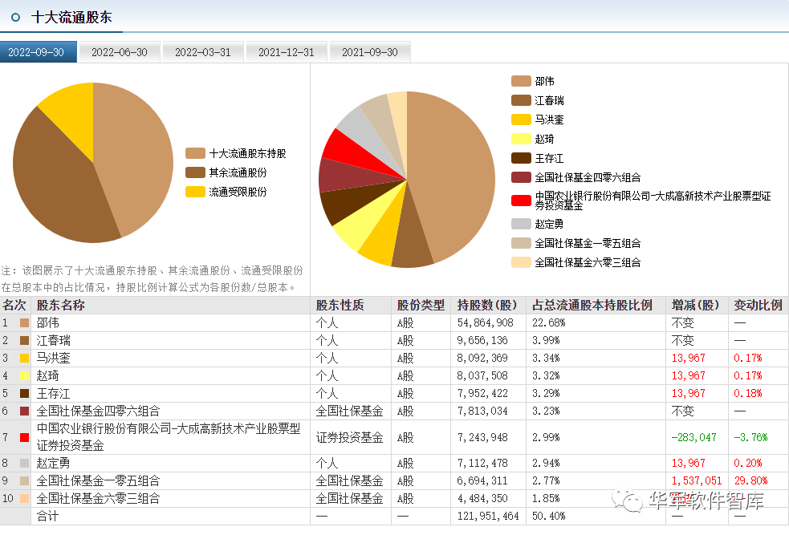Viewport: 789px width, 535px height.
Task: Click 其余流通股份 legend color swatch
Action: click(195, 172)
